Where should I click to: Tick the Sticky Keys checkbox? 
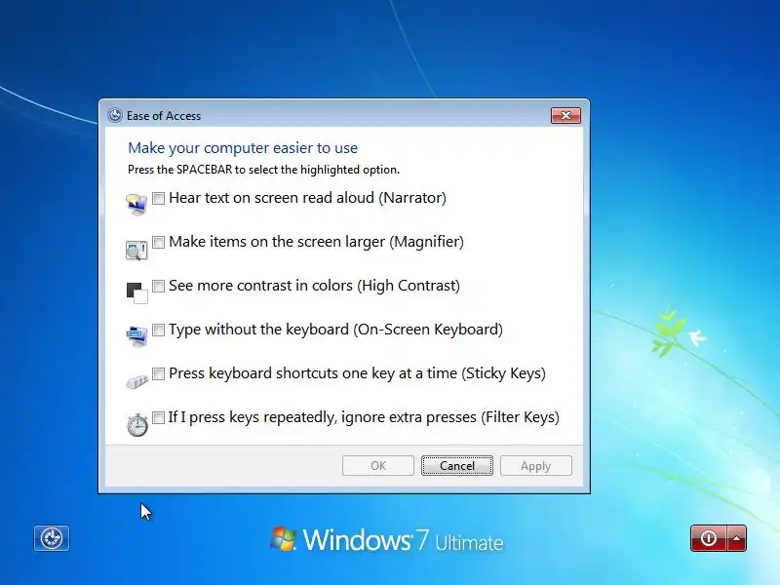click(158, 373)
